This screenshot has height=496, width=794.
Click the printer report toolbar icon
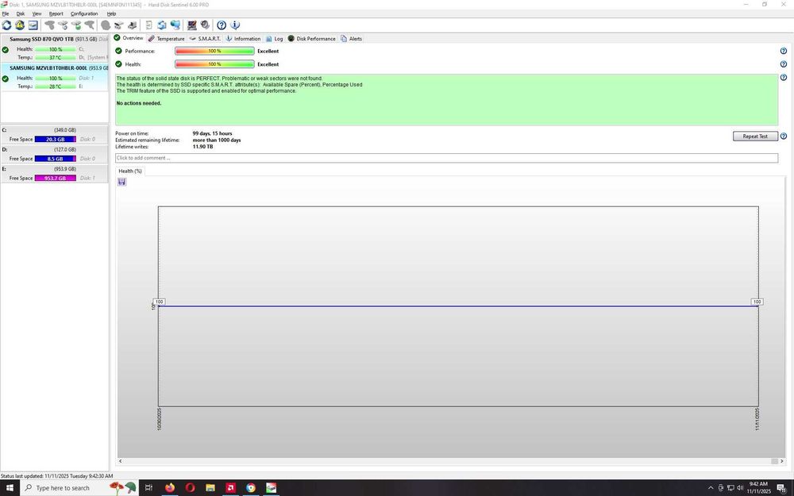(x=132, y=25)
